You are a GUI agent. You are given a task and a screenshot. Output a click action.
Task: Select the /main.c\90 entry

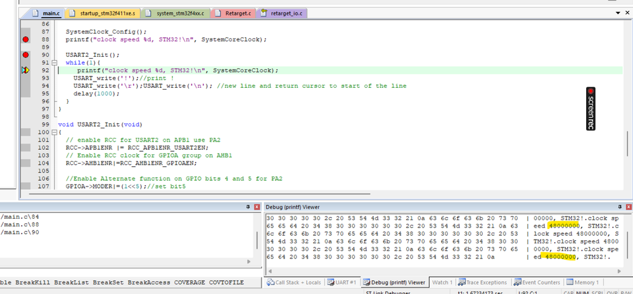[20, 233]
